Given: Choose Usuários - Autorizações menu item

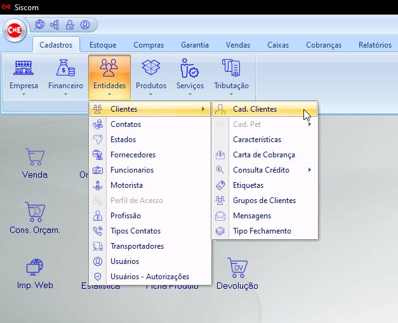Looking at the screenshot, I should click(150, 277).
